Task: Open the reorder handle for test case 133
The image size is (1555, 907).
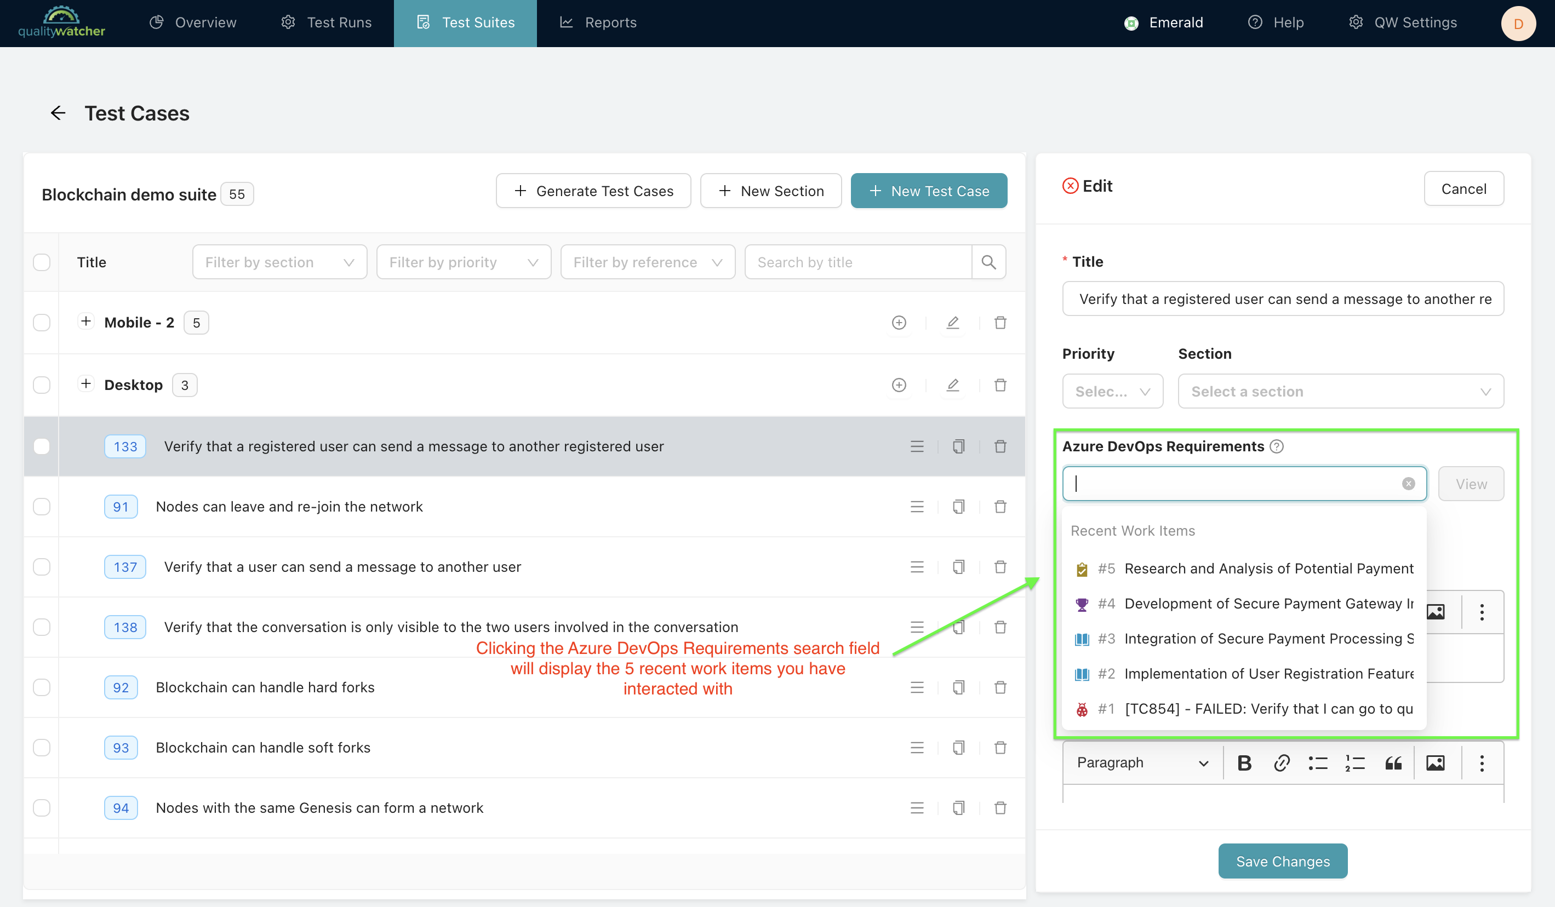Action: click(x=917, y=446)
